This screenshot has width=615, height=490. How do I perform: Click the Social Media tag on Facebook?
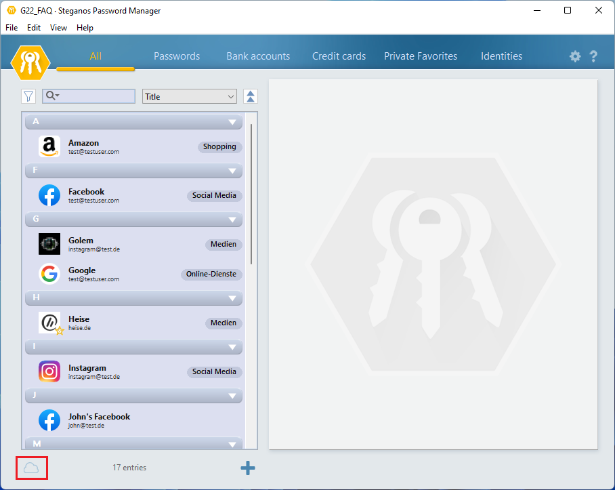coord(214,195)
